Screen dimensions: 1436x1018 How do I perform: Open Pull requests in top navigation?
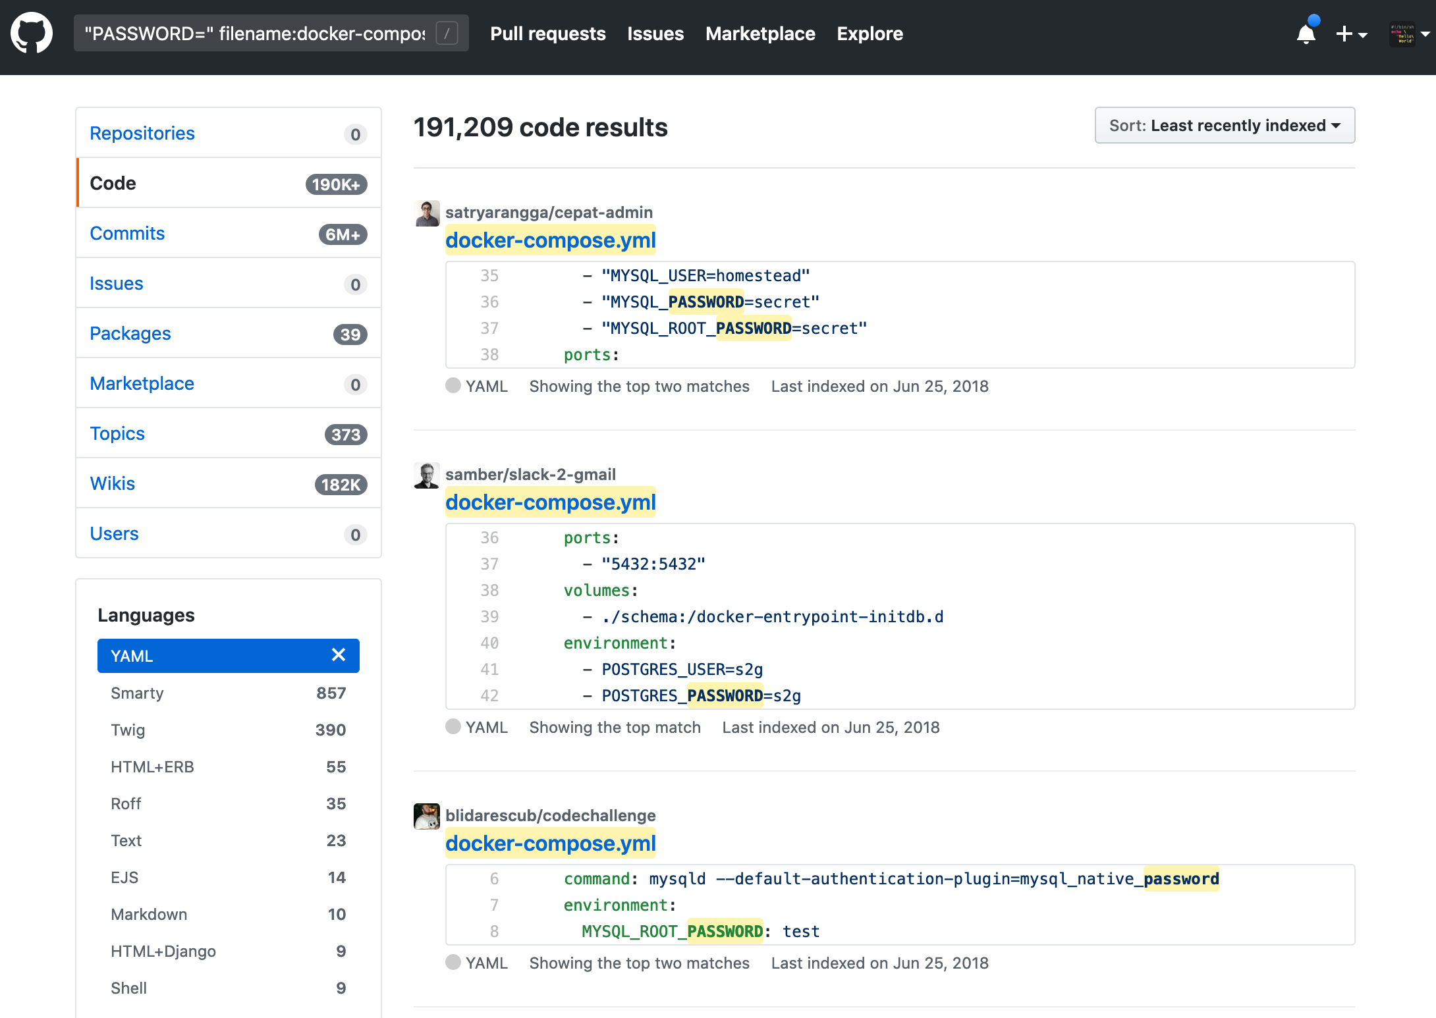(x=547, y=34)
